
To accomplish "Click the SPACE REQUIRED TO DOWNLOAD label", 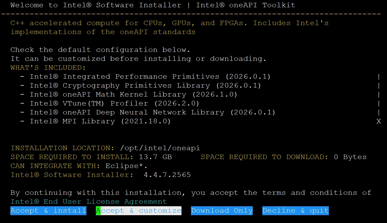I will tap(265, 157).
